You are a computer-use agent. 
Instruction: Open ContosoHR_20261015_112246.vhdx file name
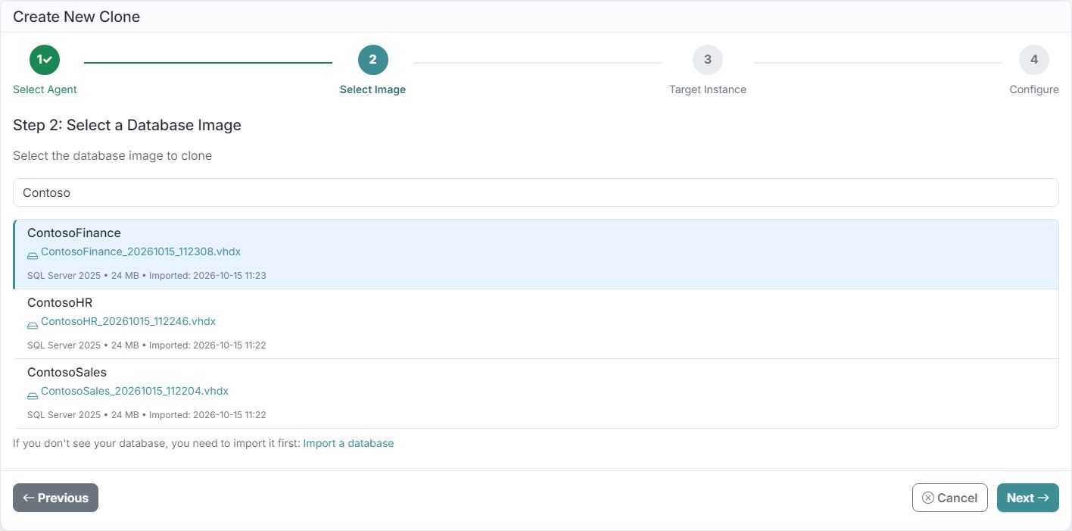coord(128,321)
